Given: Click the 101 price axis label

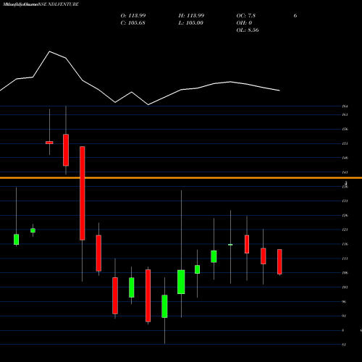Looking at the screenshot, I should 345,287.
